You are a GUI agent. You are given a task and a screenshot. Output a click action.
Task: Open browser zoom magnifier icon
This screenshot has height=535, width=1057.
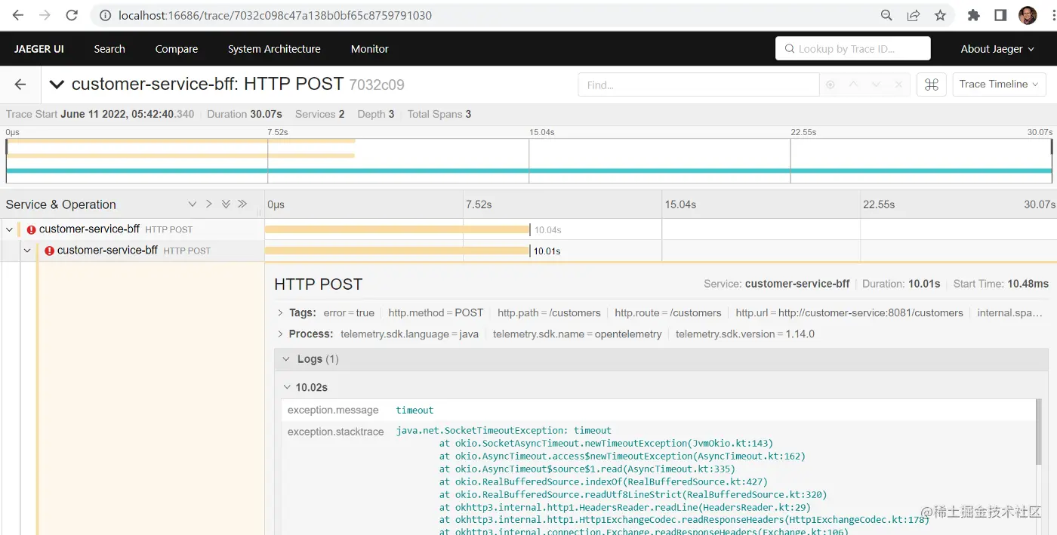click(887, 15)
